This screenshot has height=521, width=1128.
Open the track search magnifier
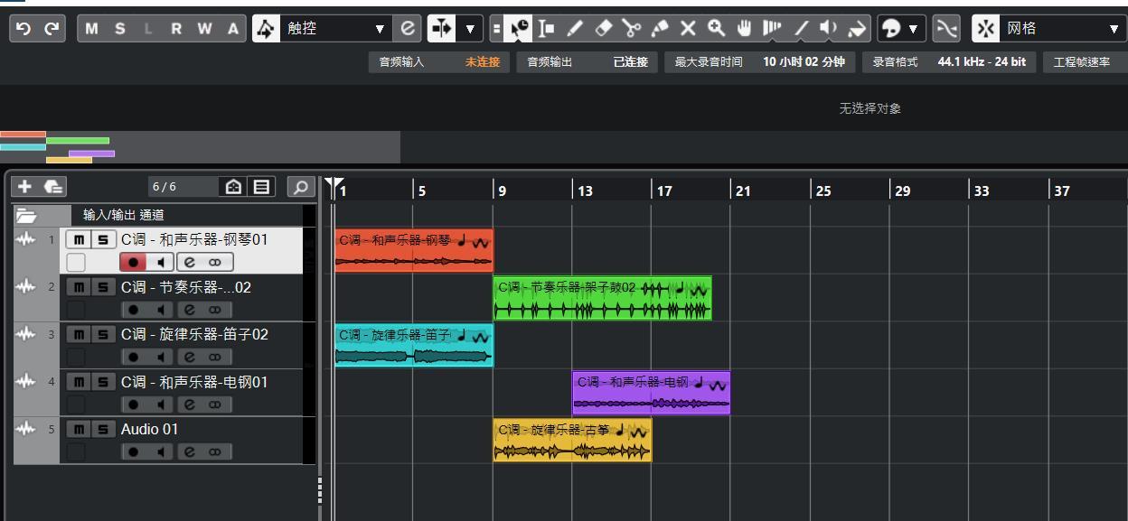[300, 187]
